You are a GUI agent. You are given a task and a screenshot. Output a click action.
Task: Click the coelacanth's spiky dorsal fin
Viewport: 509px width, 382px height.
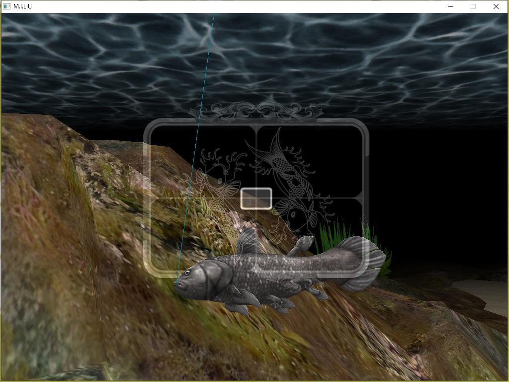248,241
